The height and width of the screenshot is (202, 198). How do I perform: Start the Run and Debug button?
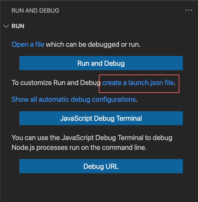coord(101,63)
